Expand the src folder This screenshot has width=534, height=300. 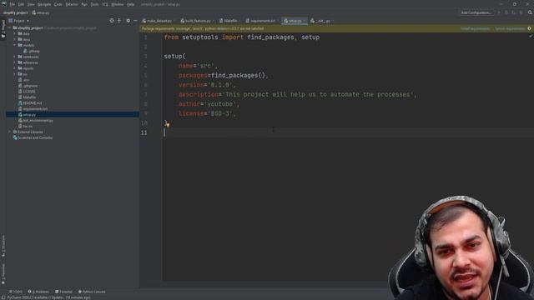(14, 74)
